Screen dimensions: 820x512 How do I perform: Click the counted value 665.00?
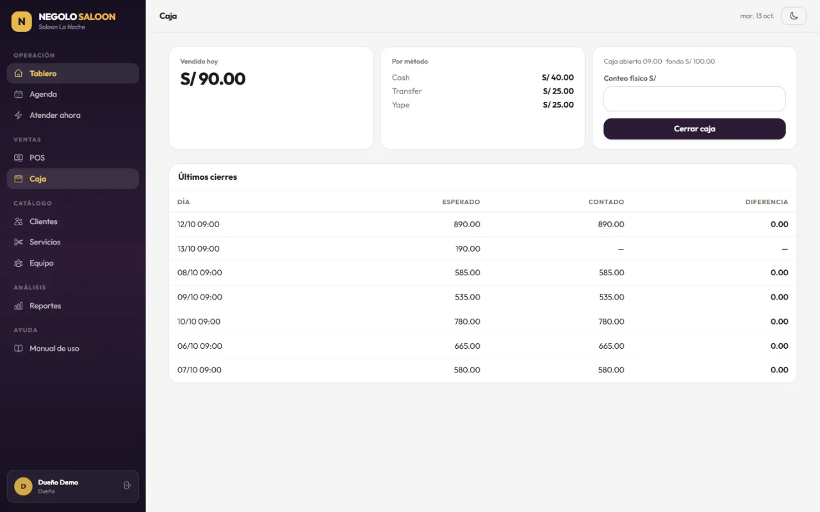(611, 346)
